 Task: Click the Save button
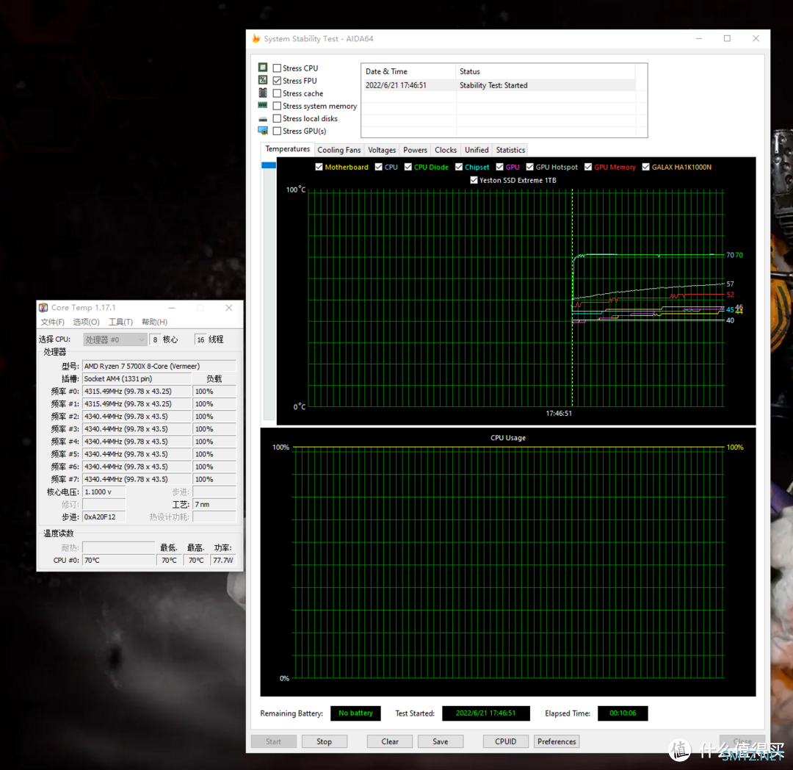pyautogui.click(x=441, y=741)
